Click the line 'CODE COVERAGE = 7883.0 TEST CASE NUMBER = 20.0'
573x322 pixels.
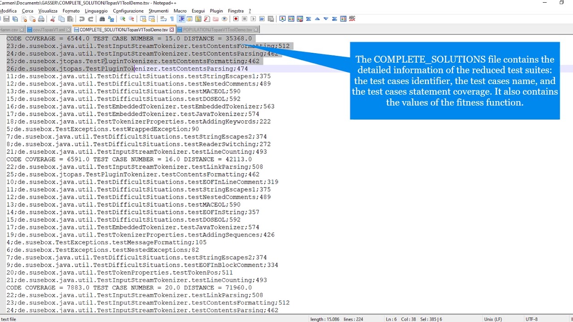pyautogui.click(x=129, y=288)
